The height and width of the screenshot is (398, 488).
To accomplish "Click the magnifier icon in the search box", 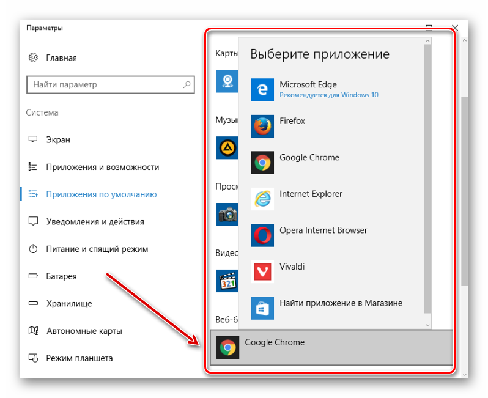I will click(187, 84).
